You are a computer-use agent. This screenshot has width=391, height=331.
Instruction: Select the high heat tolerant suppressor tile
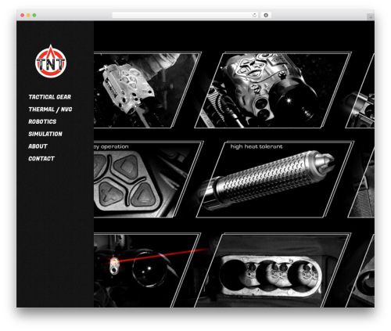[x=275, y=179]
